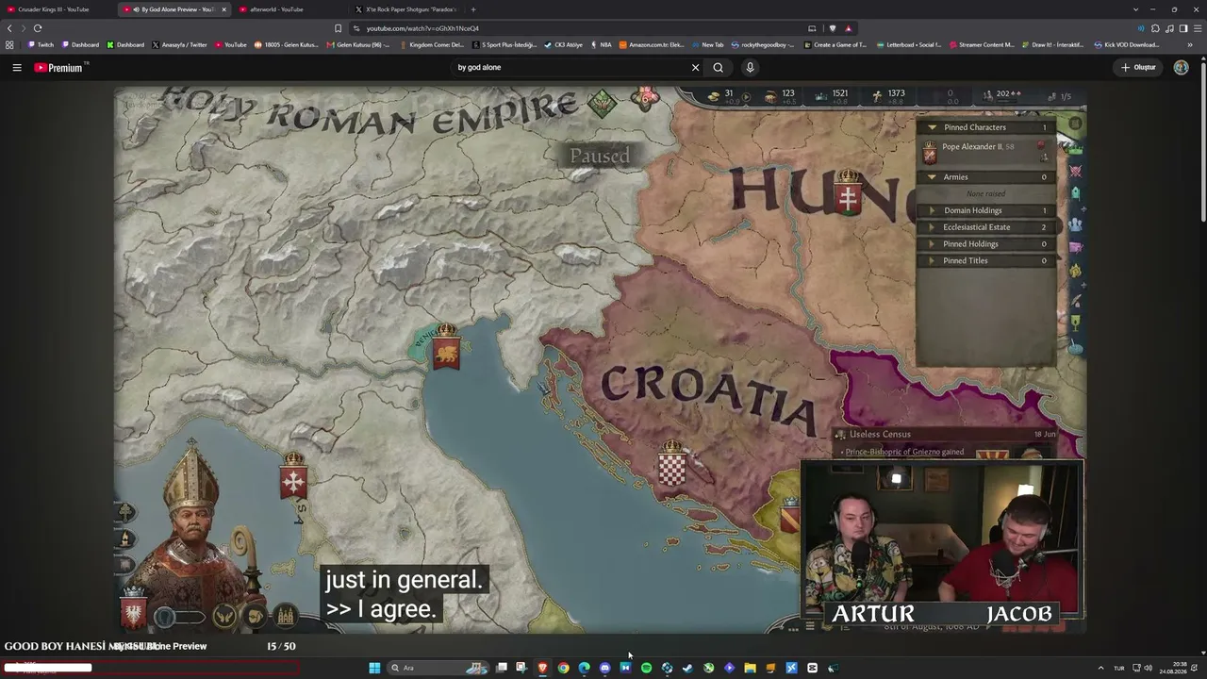Expand the Pinned Titles section
1207x679 pixels.
986,261
